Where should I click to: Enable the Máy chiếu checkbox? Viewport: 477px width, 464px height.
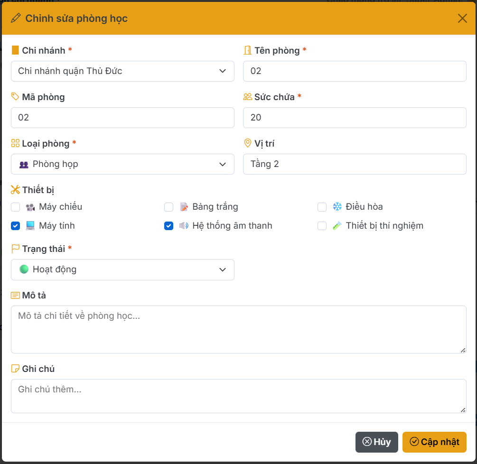[x=16, y=207]
